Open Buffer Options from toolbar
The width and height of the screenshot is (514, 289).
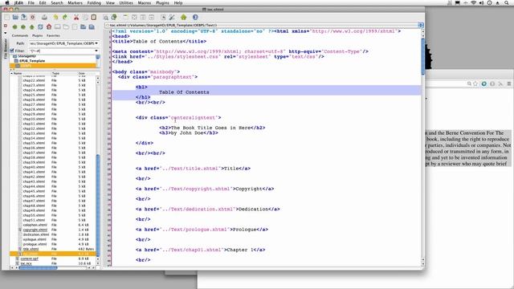click(163, 17)
